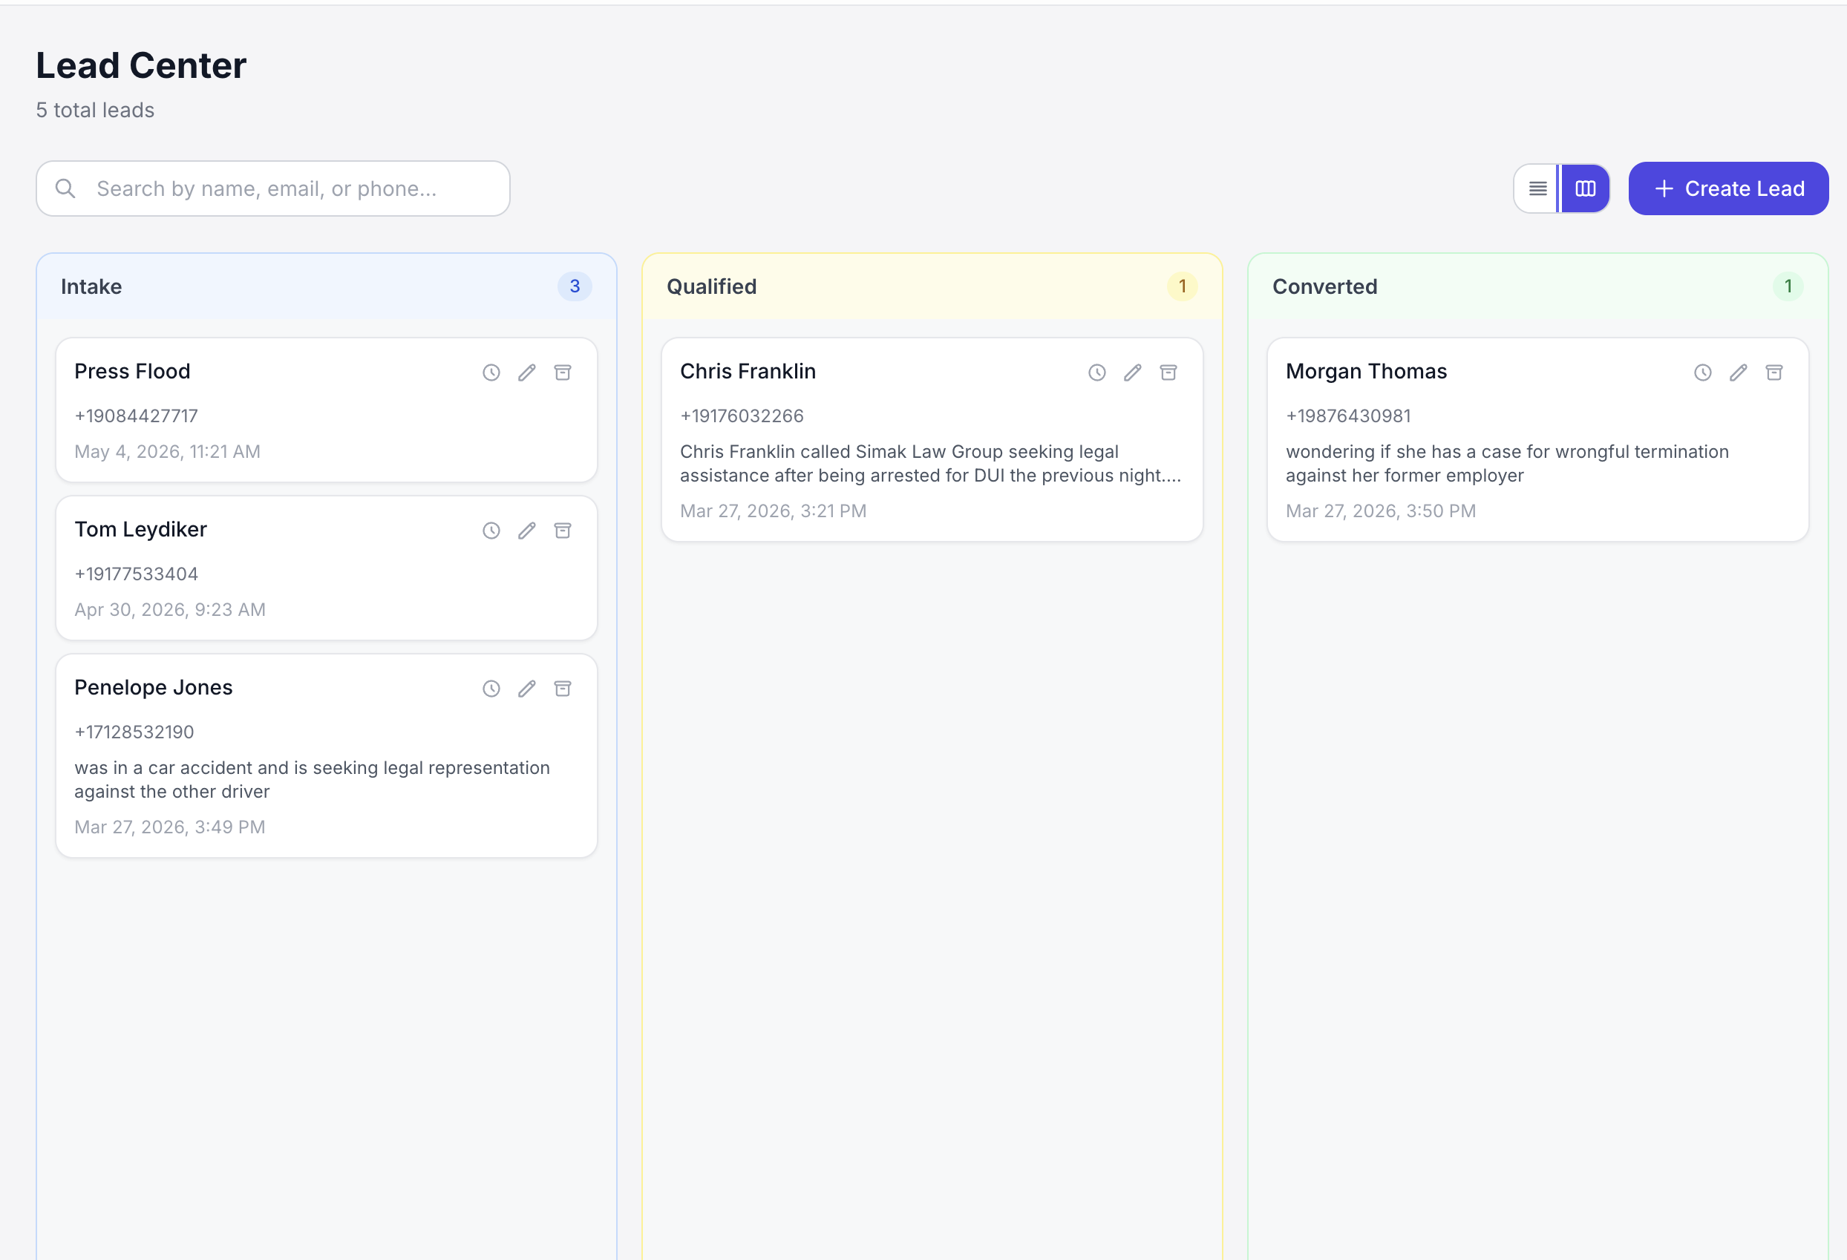Open the Chris Franklin lead name
Screen dimensions: 1847x1260
pos(748,371)
